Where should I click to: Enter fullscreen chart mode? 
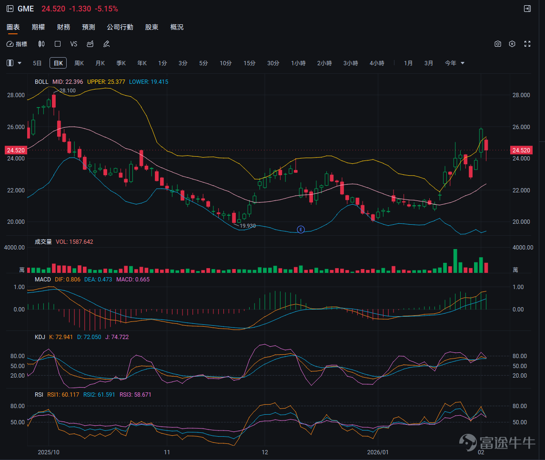tap(527, 44)
